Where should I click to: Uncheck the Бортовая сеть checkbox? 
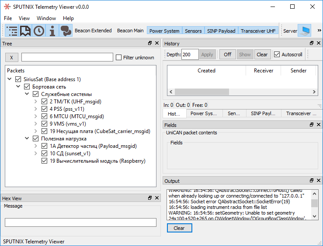coord(27,86)
